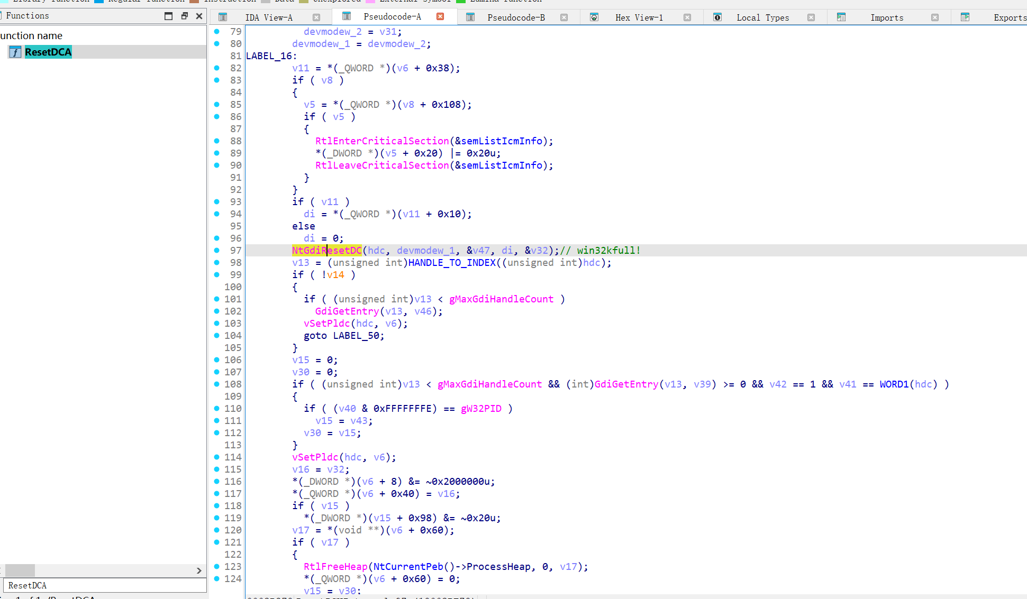Toggle breakpoint dot on line 123
This screenshot has height=599, width=1027.
(217, 566)
